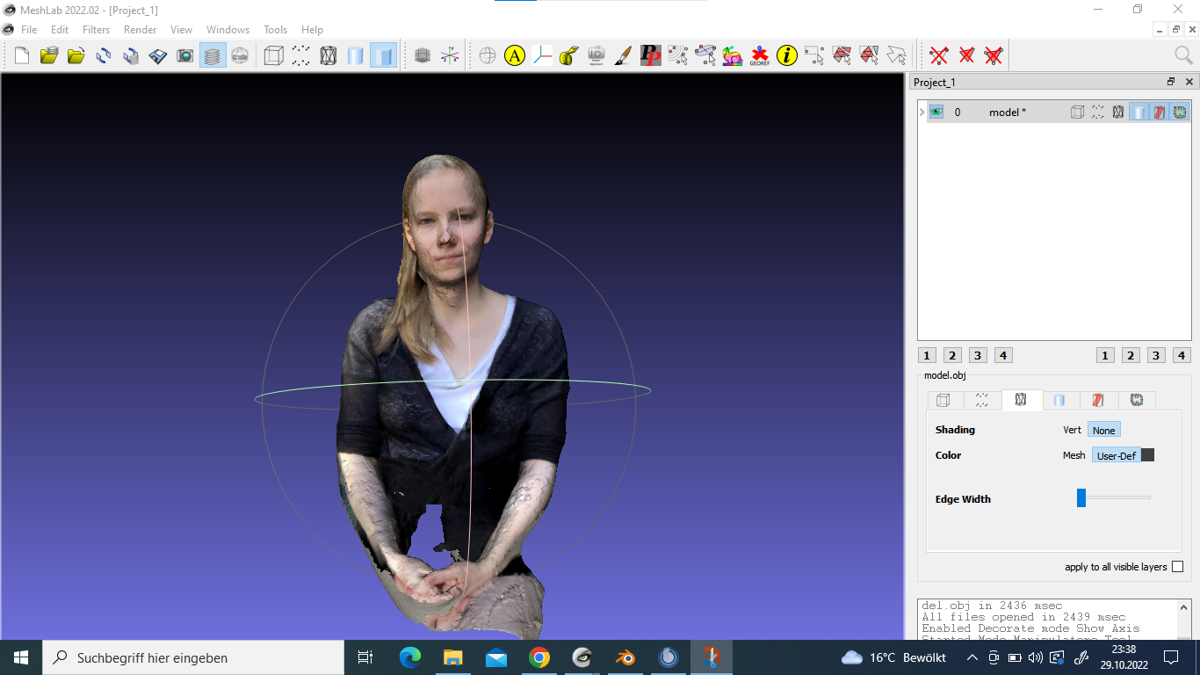The width and height of the screenshot is (1200, 675).
Task: Click the 3D model in the viewport
Action: 455,396
